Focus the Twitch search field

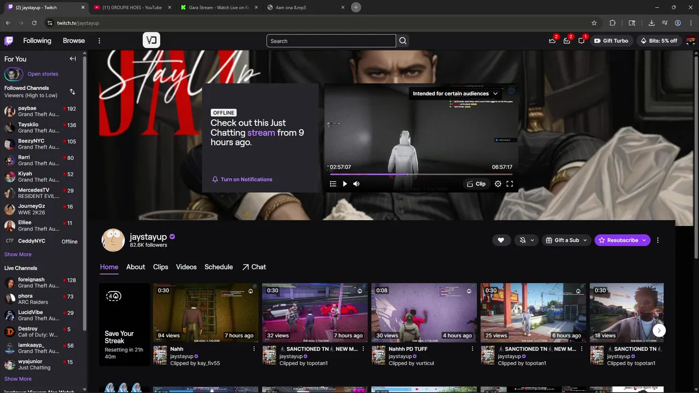331,41
